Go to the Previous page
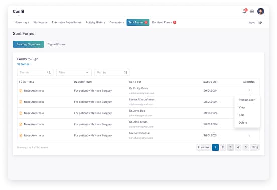The image size is (277, 190). [204, 147]
